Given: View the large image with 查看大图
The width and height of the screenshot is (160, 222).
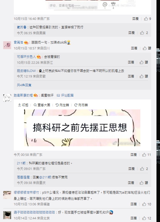Looking at the screenshot, I should [x=42, y=105].
